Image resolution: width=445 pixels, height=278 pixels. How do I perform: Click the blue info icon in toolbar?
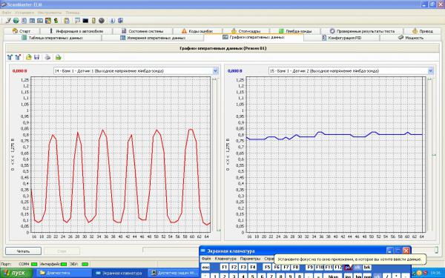click(x=112, y=21)
